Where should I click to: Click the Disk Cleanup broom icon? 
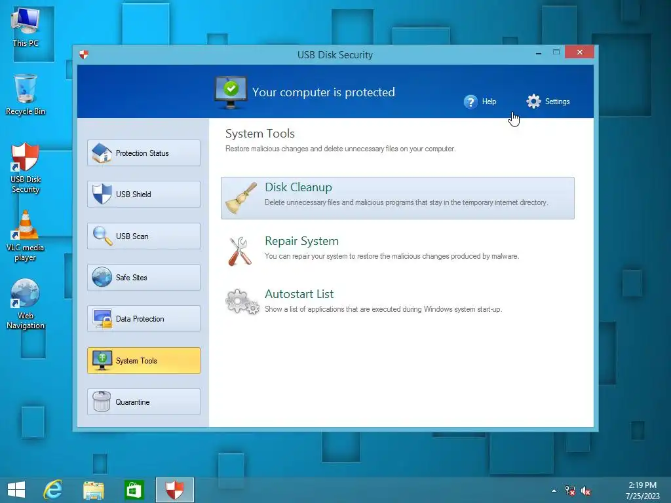click(241, 198)
